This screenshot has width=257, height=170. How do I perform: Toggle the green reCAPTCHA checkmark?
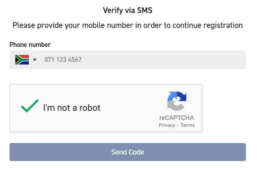[x=30, y=106]
